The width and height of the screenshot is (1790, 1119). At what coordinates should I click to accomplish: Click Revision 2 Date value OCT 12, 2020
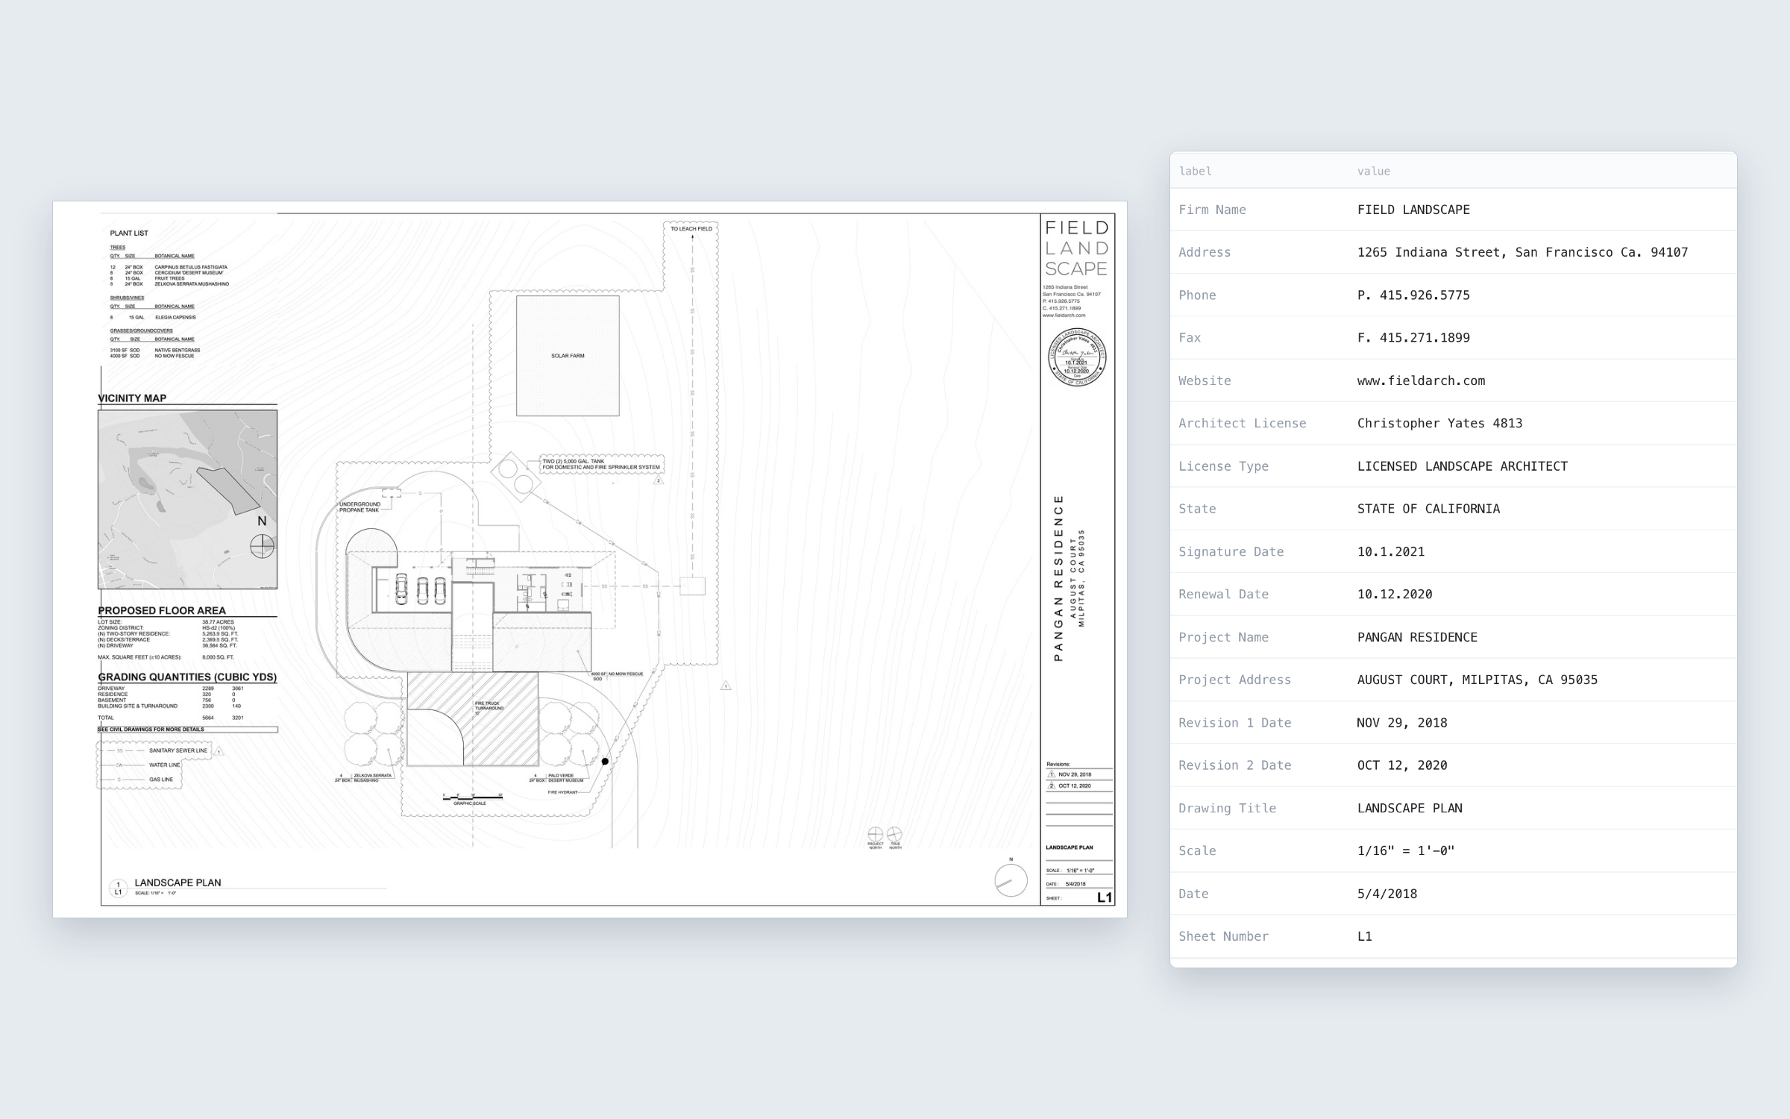pyautogui.click(x=1402, y=765)
